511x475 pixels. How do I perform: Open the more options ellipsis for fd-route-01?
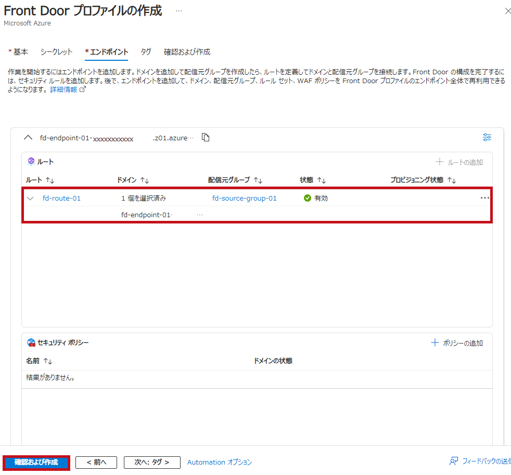484,198
